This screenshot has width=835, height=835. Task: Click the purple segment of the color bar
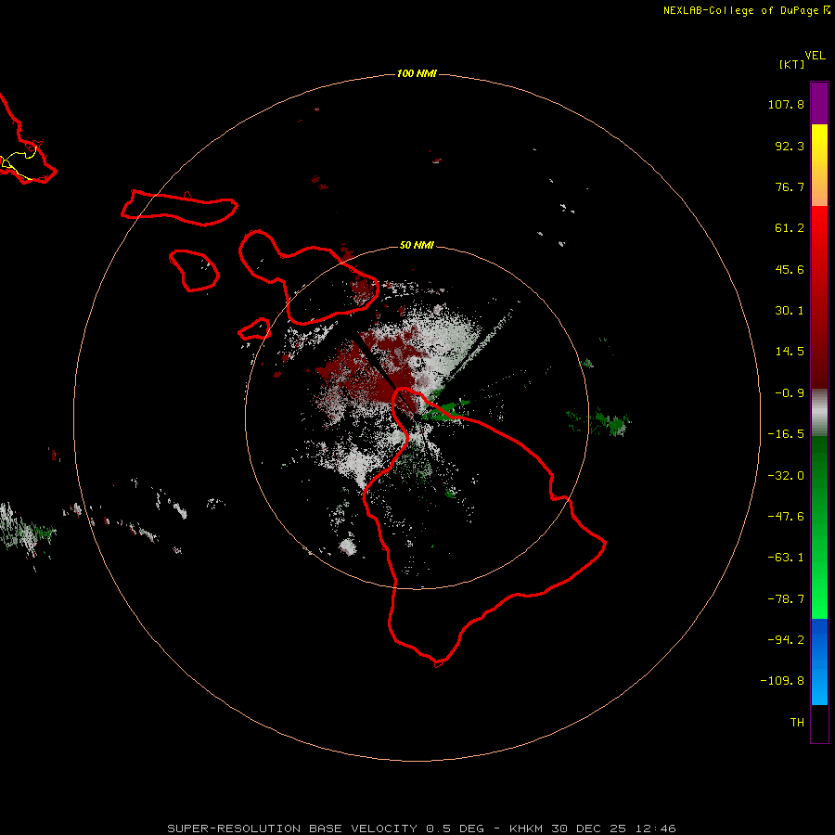coord(819,103)
